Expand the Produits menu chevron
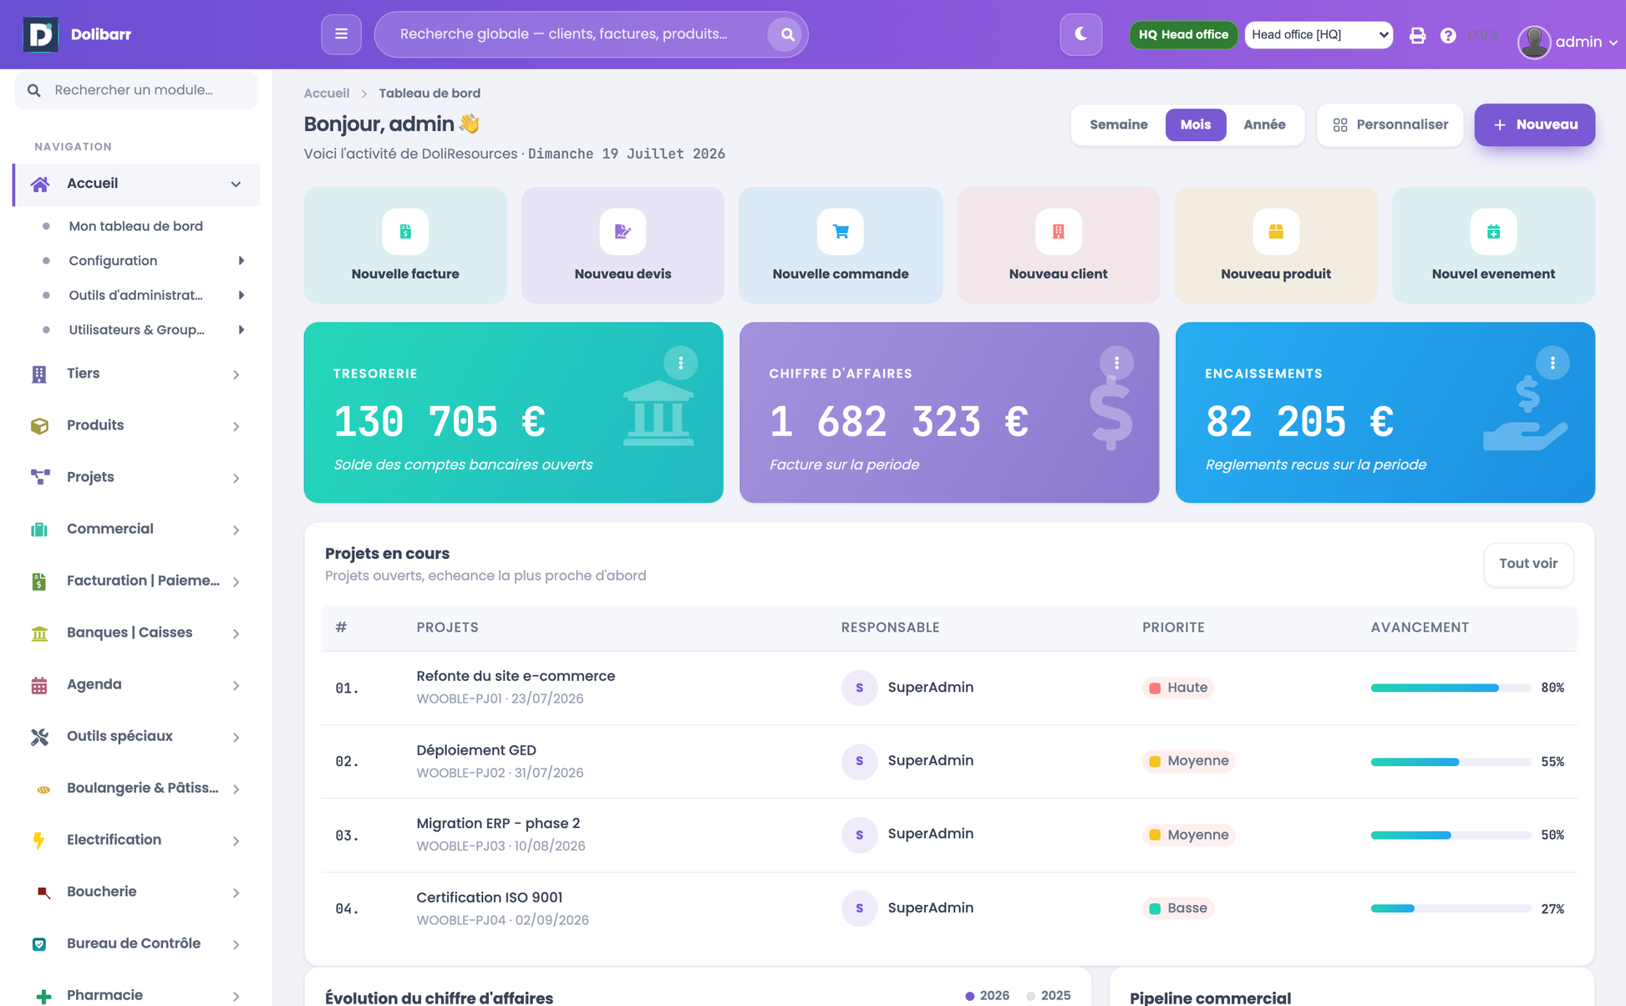 pos(236,427)
